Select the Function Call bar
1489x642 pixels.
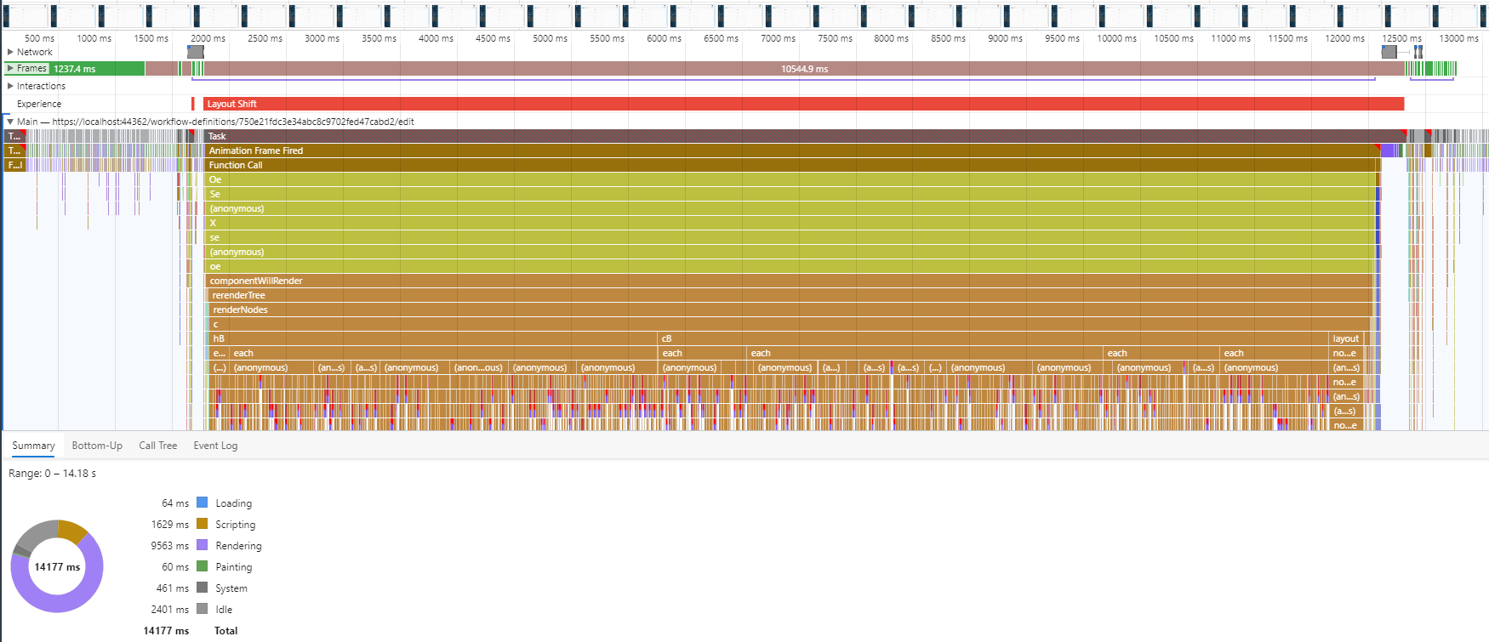(792, 165)
